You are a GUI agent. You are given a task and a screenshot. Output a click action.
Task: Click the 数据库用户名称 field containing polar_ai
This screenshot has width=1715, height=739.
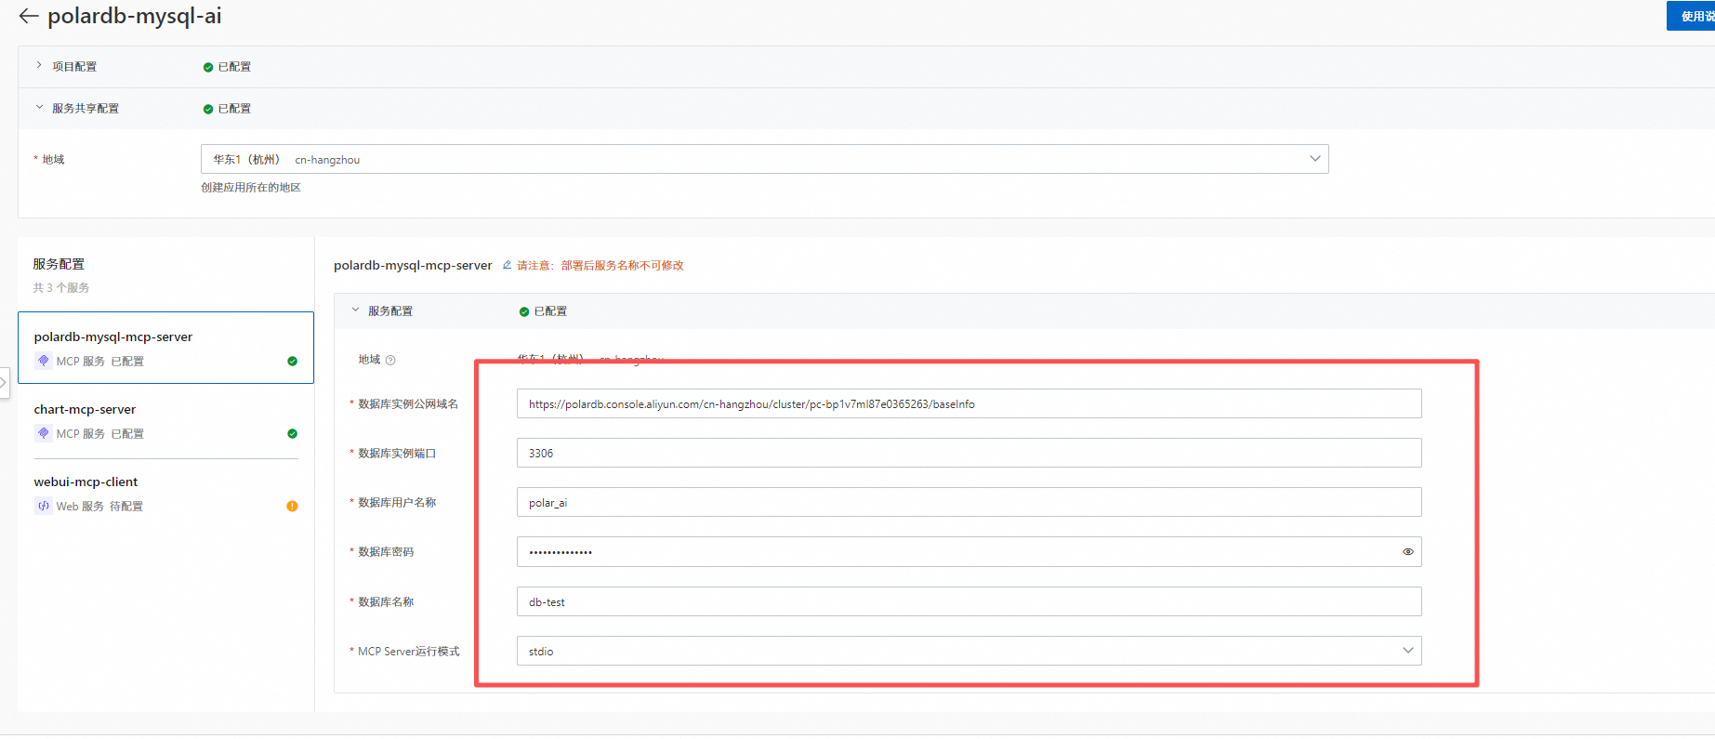pos(969,502)
